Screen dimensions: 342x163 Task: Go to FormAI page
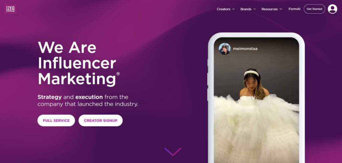(295, 9)
